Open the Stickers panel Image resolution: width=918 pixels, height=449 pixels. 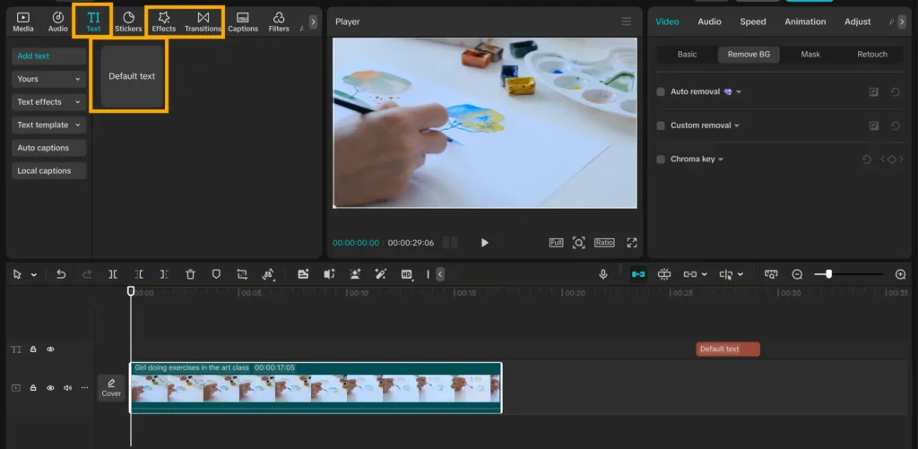click(x=128, y=22)
